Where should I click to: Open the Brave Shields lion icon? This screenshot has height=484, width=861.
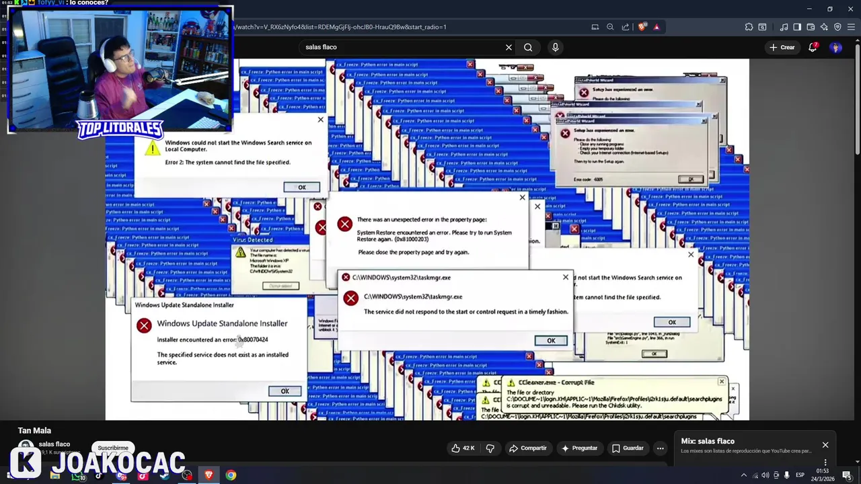[x=642, y=27]
